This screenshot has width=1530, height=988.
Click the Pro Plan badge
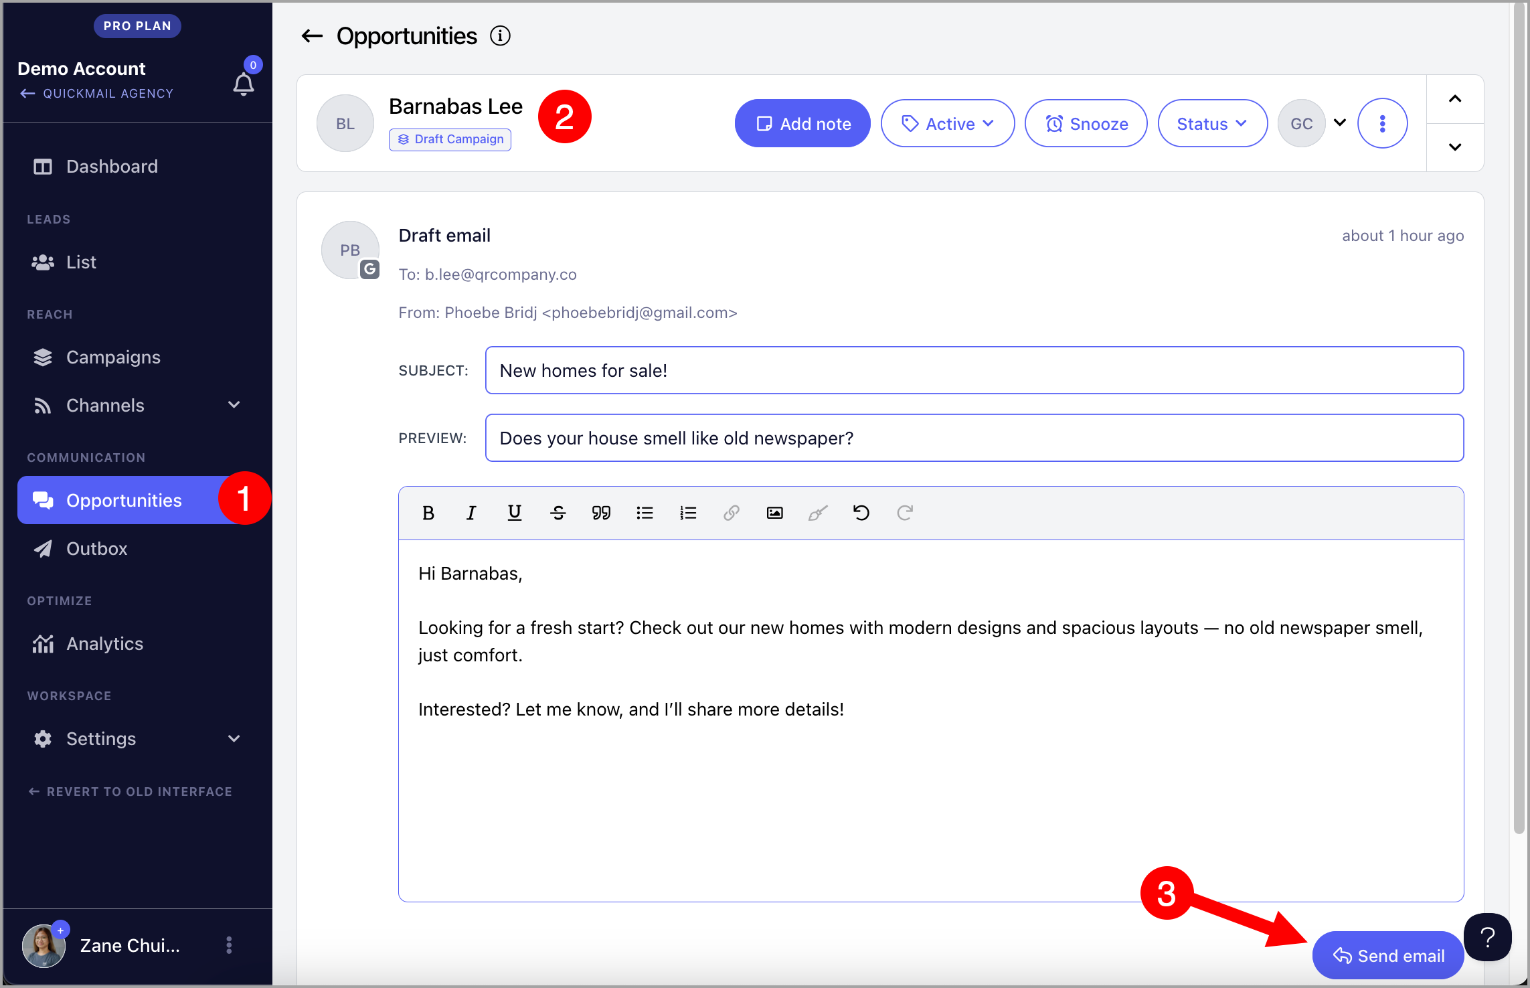(137, 25)
